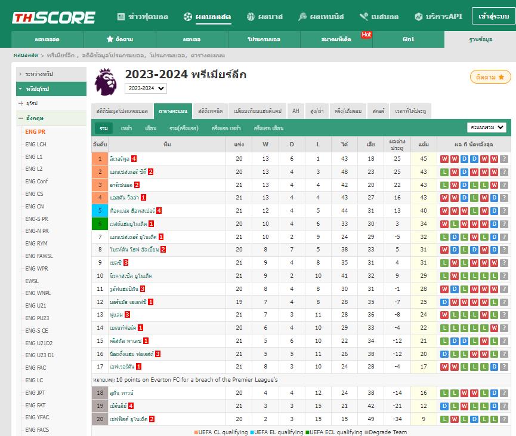Click first W result icon in Liverpool row
516x436 pixels.
(444, 159)
